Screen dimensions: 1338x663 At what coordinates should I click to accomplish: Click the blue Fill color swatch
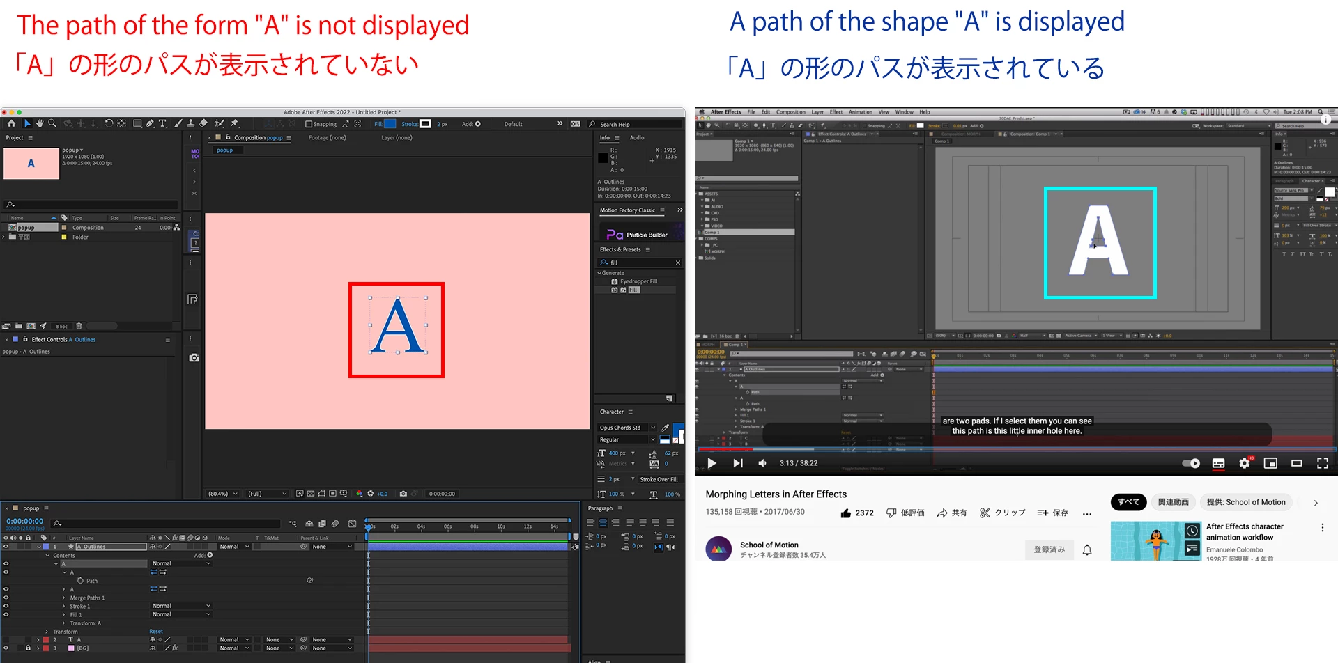point(390,124)
